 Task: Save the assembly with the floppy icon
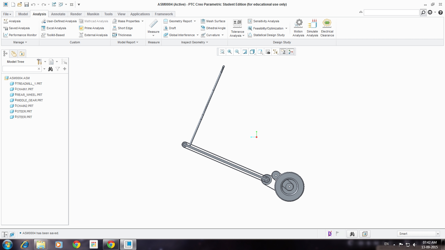(26, 4)
